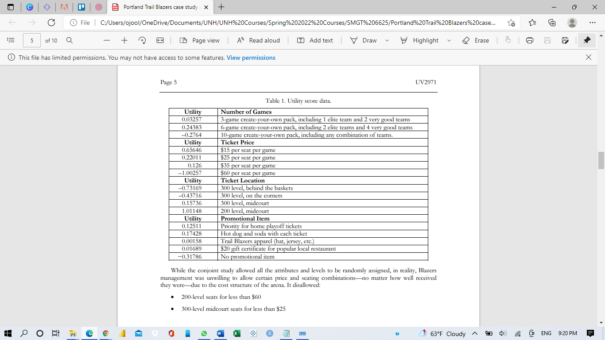Launch Excel from the taskbar
This screenshot has width=605, height=340.
237,334
